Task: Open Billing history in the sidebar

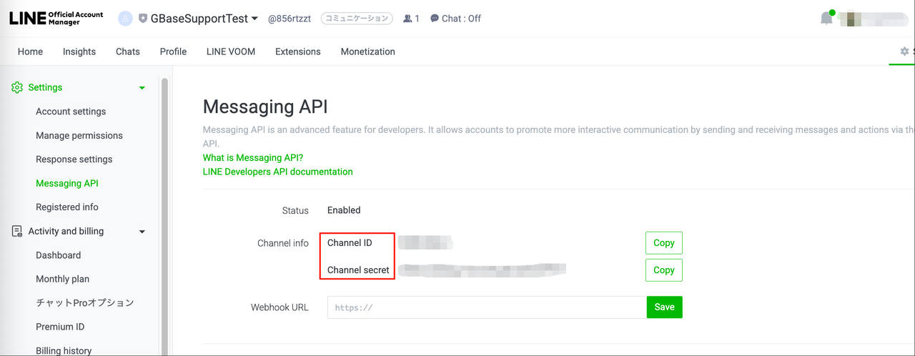Action: point(64,350)
